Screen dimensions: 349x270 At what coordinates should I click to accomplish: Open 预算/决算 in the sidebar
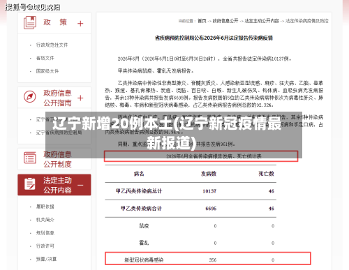tap(46, 259)
